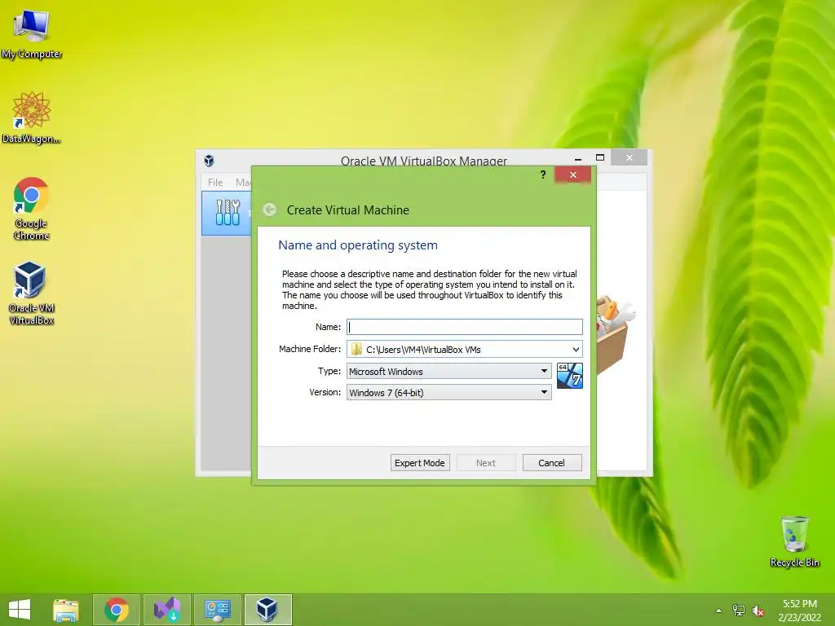835x626 pixels.
Task: Maximize the VirtualBox Manager window
Action: click(600, 157)
